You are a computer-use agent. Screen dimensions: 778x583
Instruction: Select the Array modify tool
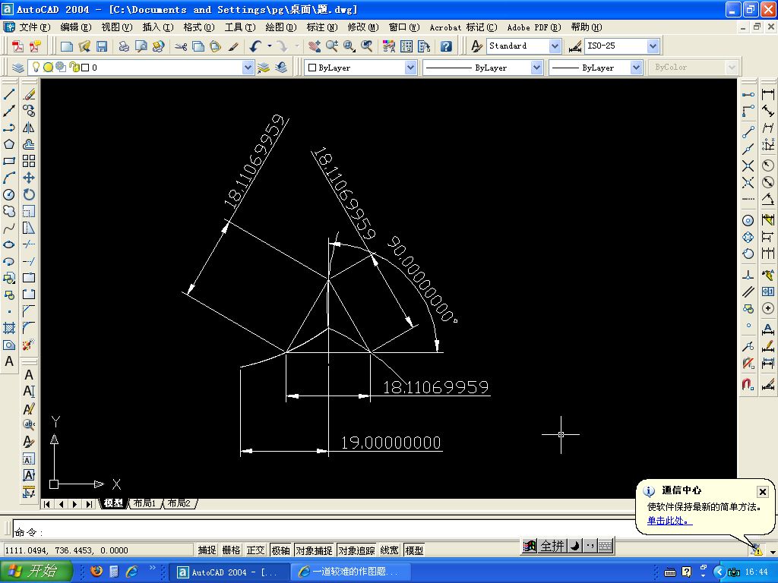(x=29, y=161)
